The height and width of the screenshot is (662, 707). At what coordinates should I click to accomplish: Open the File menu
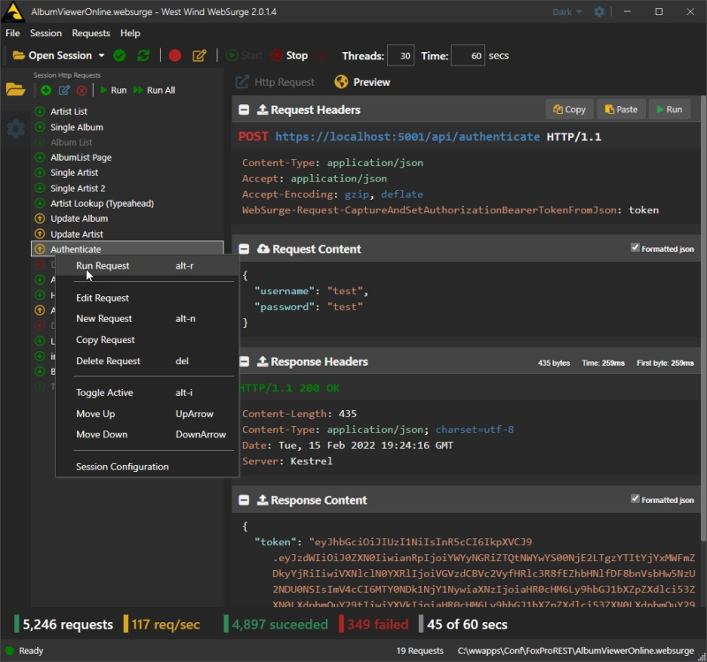coord(12,33)
